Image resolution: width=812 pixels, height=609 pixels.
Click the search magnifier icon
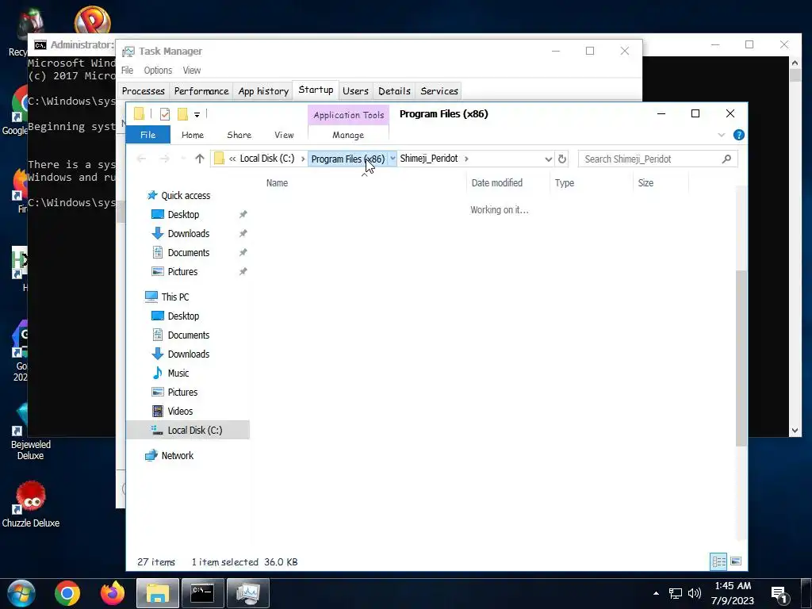coord(726,159)
